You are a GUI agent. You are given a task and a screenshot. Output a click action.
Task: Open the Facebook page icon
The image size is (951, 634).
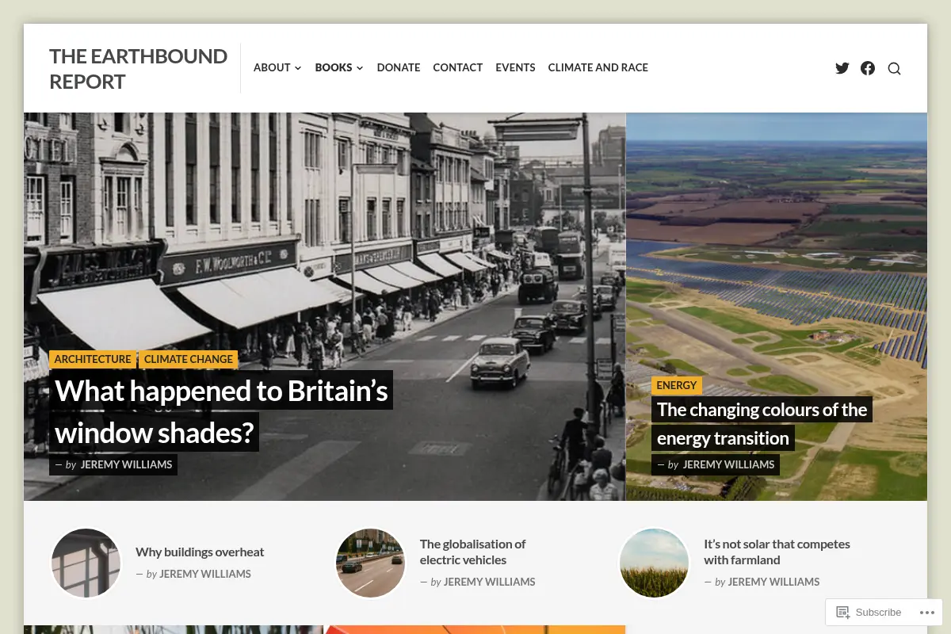point(868,68)
